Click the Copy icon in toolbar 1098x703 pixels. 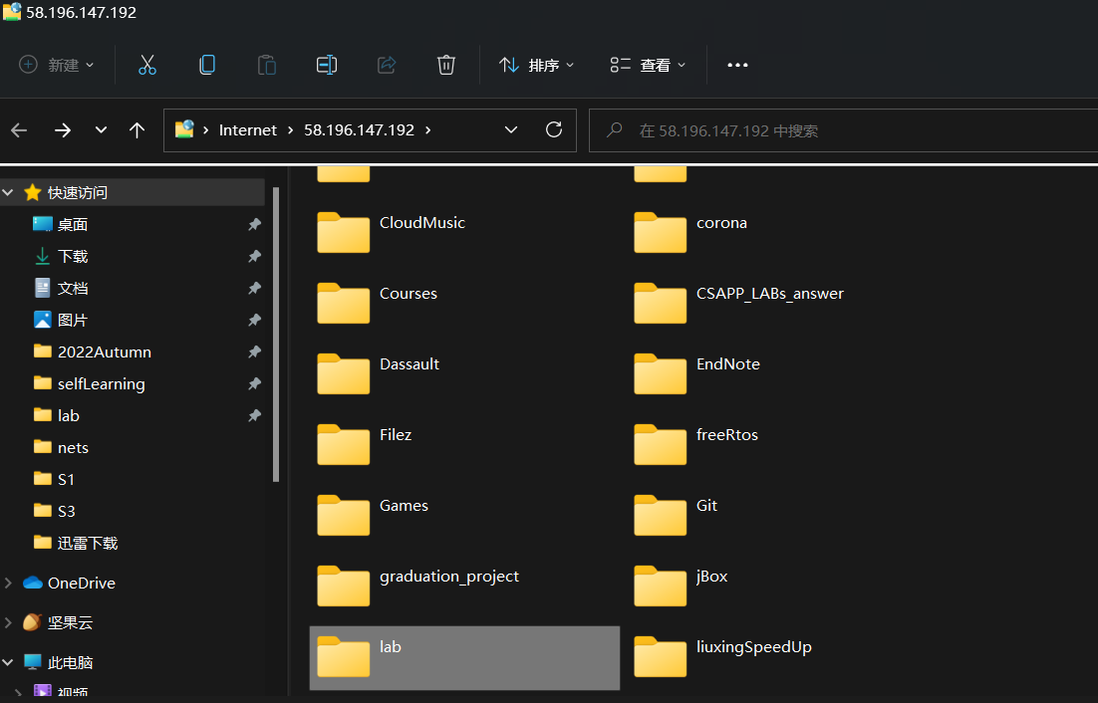pyautogui.click(x=207, y=65)
